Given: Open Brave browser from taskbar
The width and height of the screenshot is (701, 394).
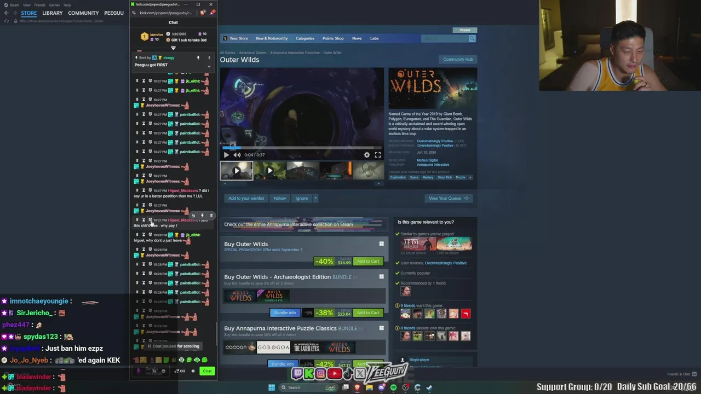Looking at the screenshot, I should [358, 387].
